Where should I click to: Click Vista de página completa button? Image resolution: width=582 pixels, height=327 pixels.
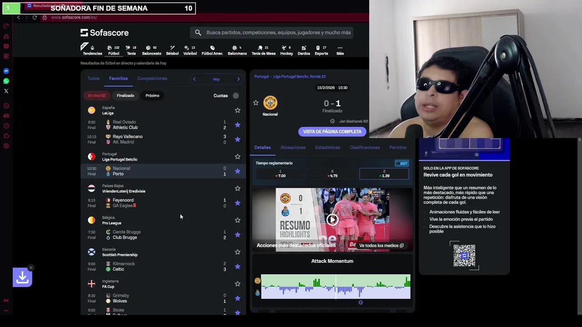332,132
